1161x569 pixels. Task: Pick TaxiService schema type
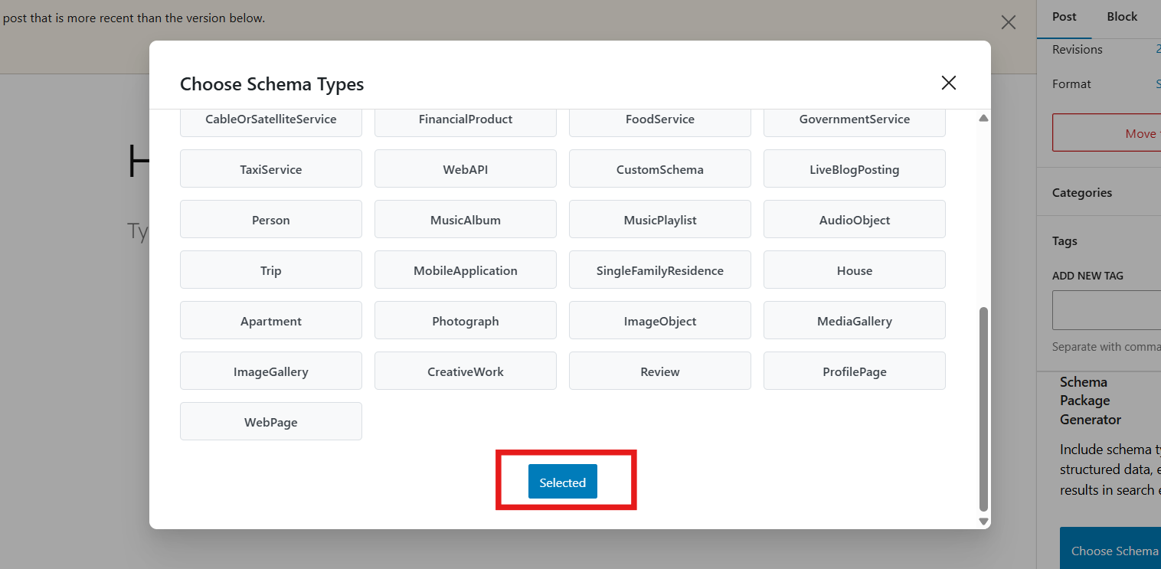click(271, 168)
